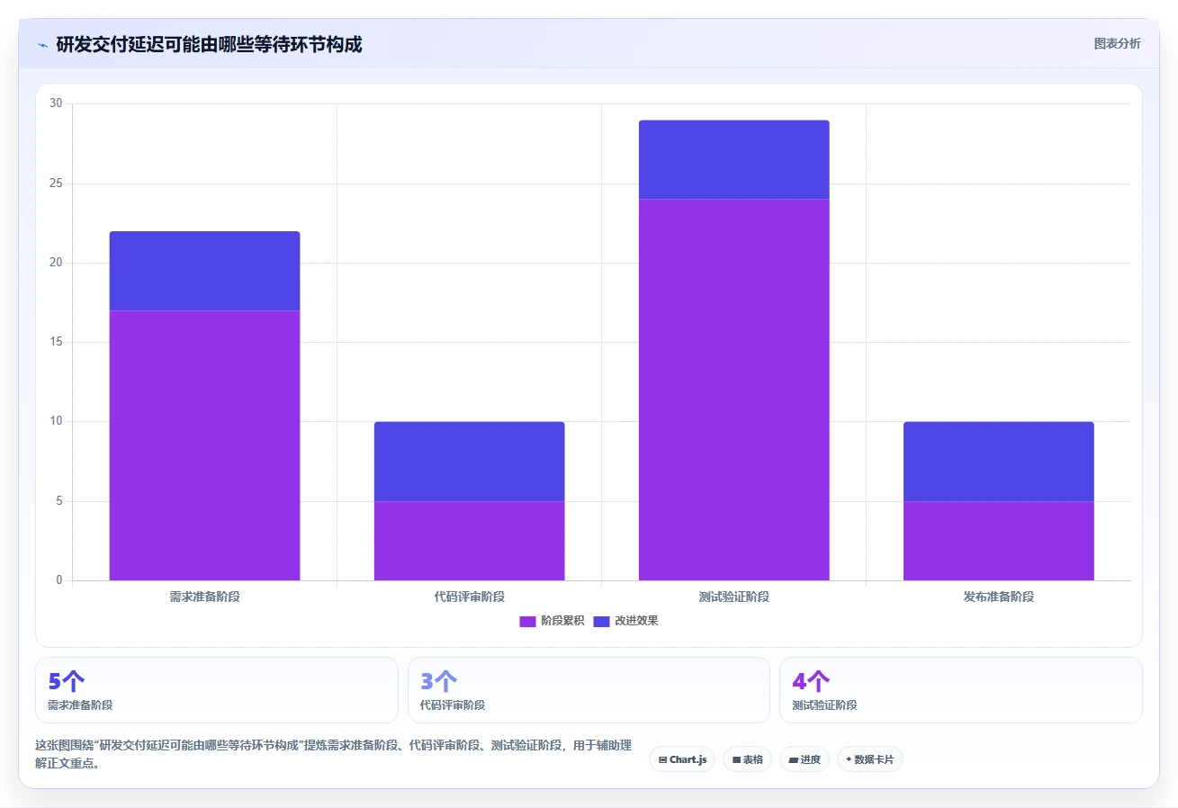Click the lightning icon beside the chart title
This screenshot has width=1178, height=808.
(x=43, y=45)
